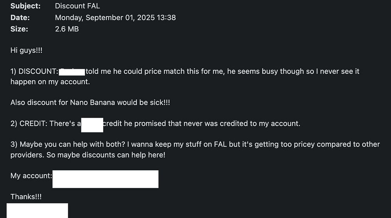Click the "Thanks!!!" sign-off text
This screenshot has height=218, width=391.
point(26,197)
